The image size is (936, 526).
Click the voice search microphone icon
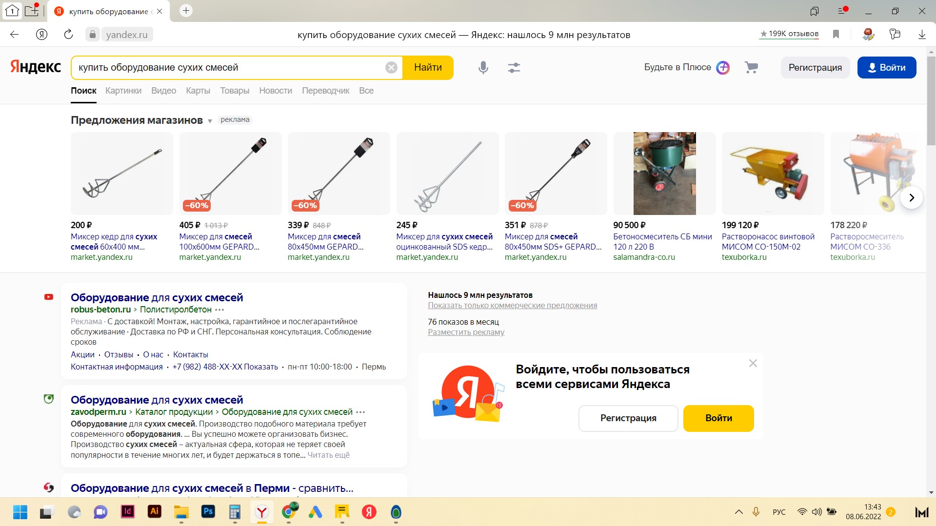coord(483,68)
